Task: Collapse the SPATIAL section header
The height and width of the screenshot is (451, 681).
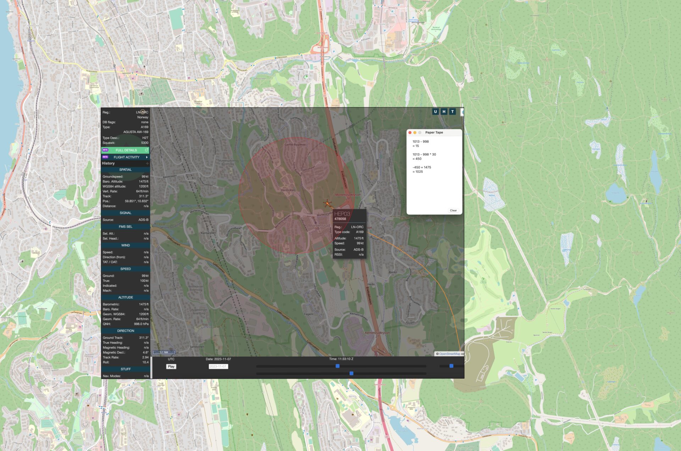Action: click(x=125, y=170)
